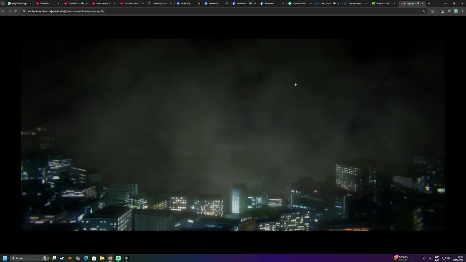Open network and volume quick settings
The width and height of the screenshot is (466, 262).
pyautogui.click(x=446, y=258)
